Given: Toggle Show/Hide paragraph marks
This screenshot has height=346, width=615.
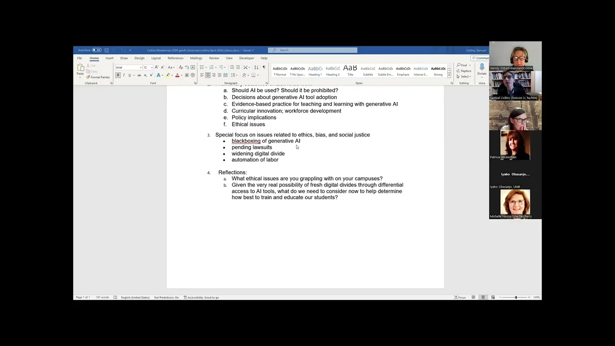Looking at the screenshot, I should point(264,67).
